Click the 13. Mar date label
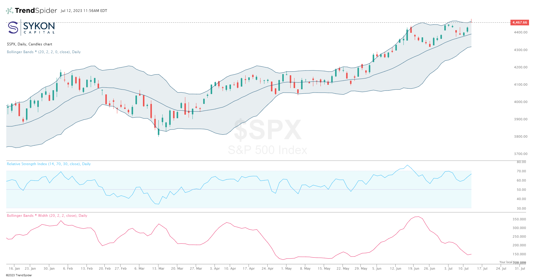 (158, 268)
